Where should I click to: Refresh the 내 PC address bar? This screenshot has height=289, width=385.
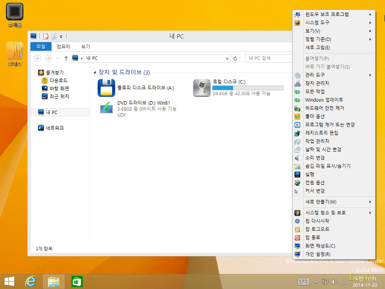pyautogui.click(x=235, y=58)
